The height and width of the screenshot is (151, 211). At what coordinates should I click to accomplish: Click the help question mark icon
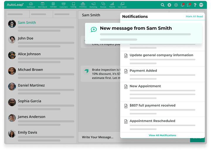[x=195, y=5]
